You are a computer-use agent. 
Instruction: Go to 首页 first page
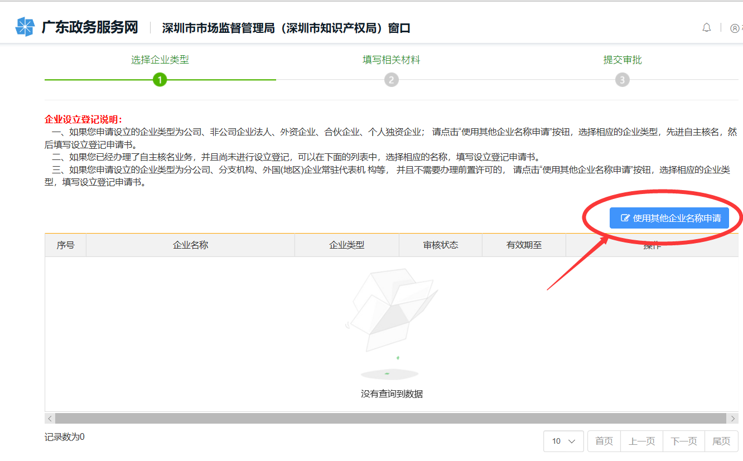(604, 441)
